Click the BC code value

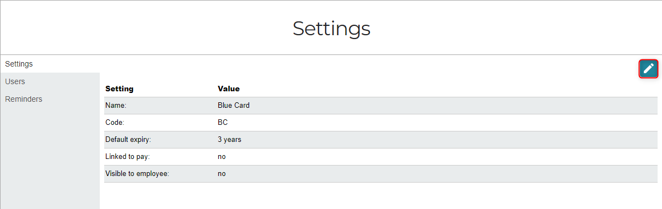tap(223, 123)
